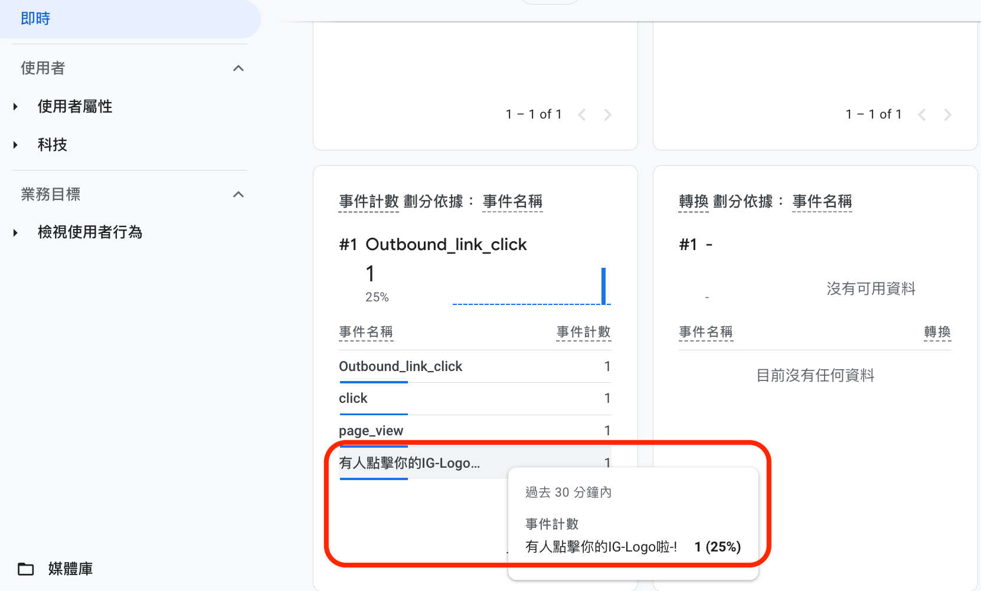
Task: Select the 即時 report in sidebar
Action: (x=130, y=19)
